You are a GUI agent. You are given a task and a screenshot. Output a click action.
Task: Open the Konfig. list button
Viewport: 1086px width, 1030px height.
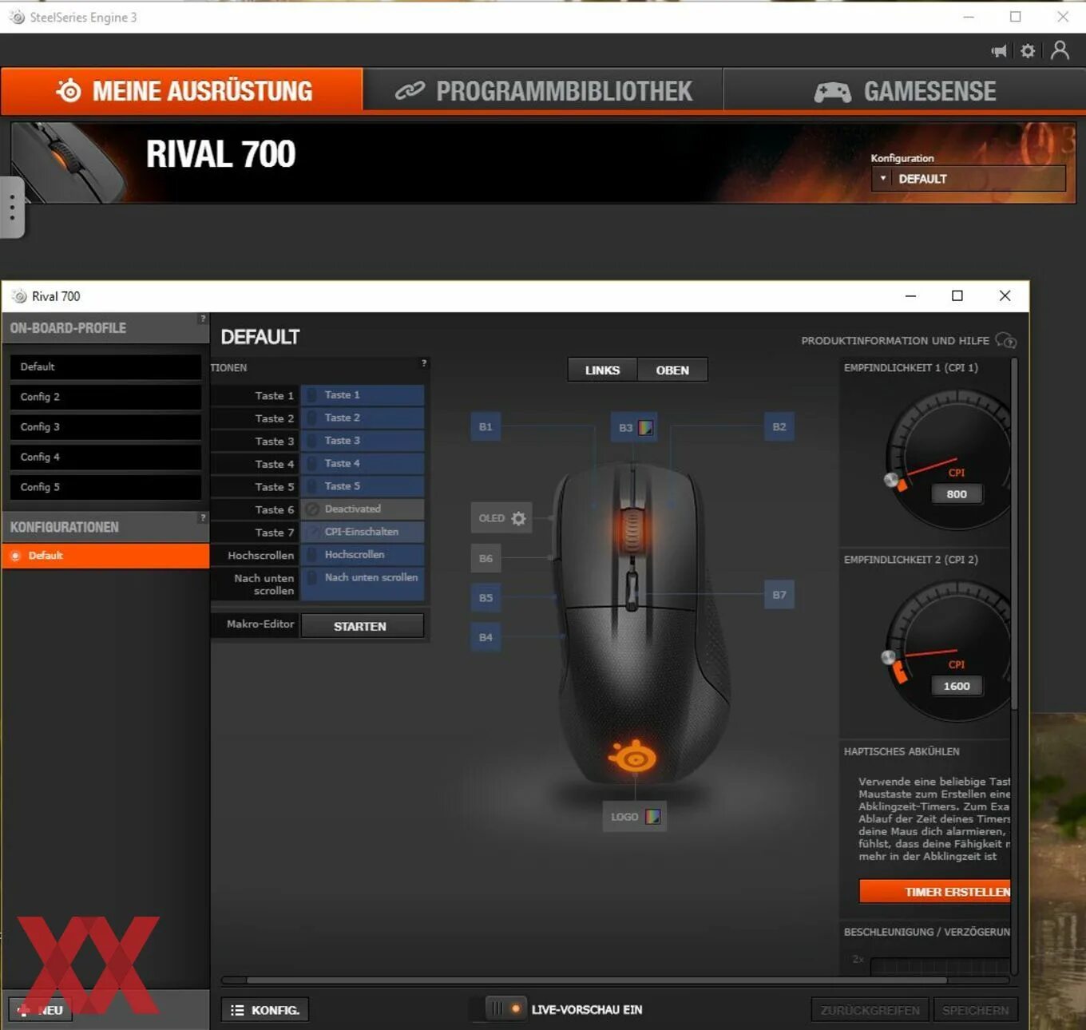pyautogui.click(x=265, y=1010)
